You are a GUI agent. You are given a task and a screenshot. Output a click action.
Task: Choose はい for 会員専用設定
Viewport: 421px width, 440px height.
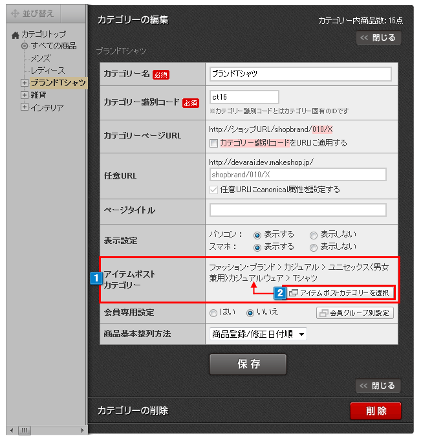click(x=213, y=313)
